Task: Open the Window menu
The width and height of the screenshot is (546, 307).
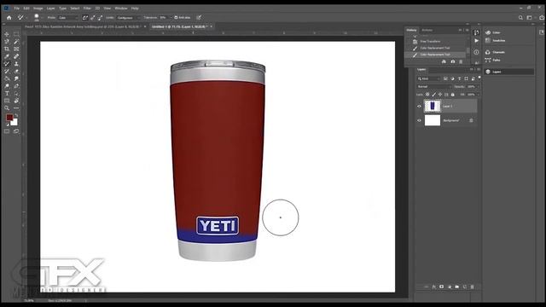Action: 121,8
